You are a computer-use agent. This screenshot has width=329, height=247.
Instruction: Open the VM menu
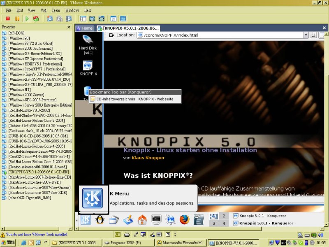click(x=44, y=10)
